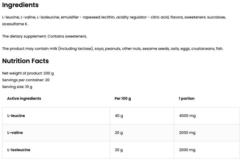241x161 pixels.
Task: Click the Nutrition Facts heading
Action: 25,61
